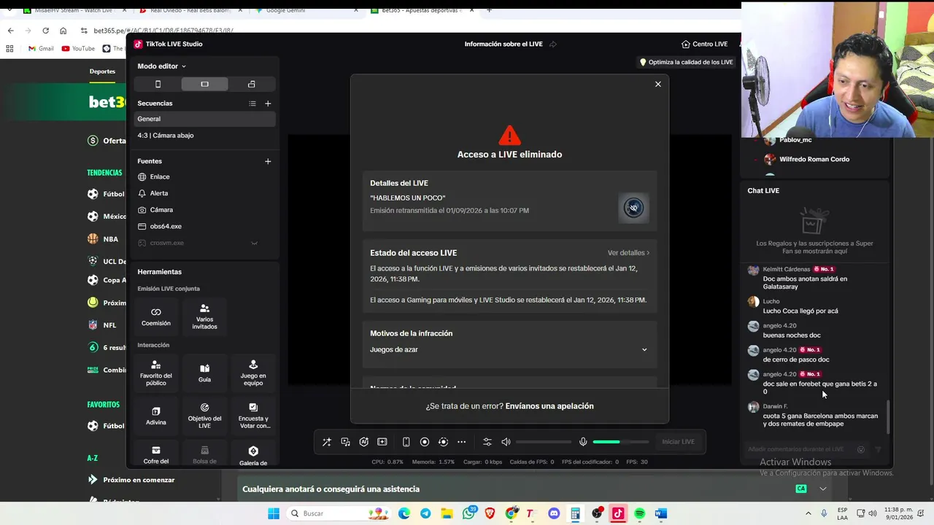Switch to landscape layout

point(204,84)
